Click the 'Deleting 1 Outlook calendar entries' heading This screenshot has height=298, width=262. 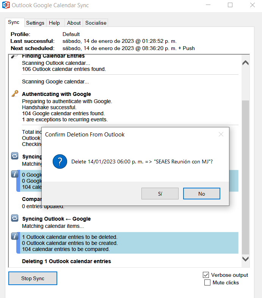pyautogui.click(x=66, y=261)
